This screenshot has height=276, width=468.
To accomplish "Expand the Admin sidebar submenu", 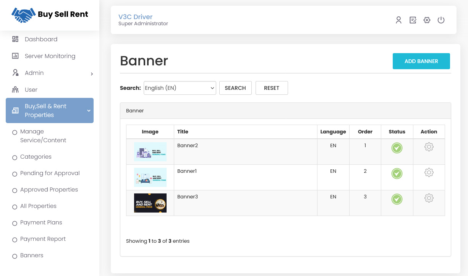I will tap(50, 73).
